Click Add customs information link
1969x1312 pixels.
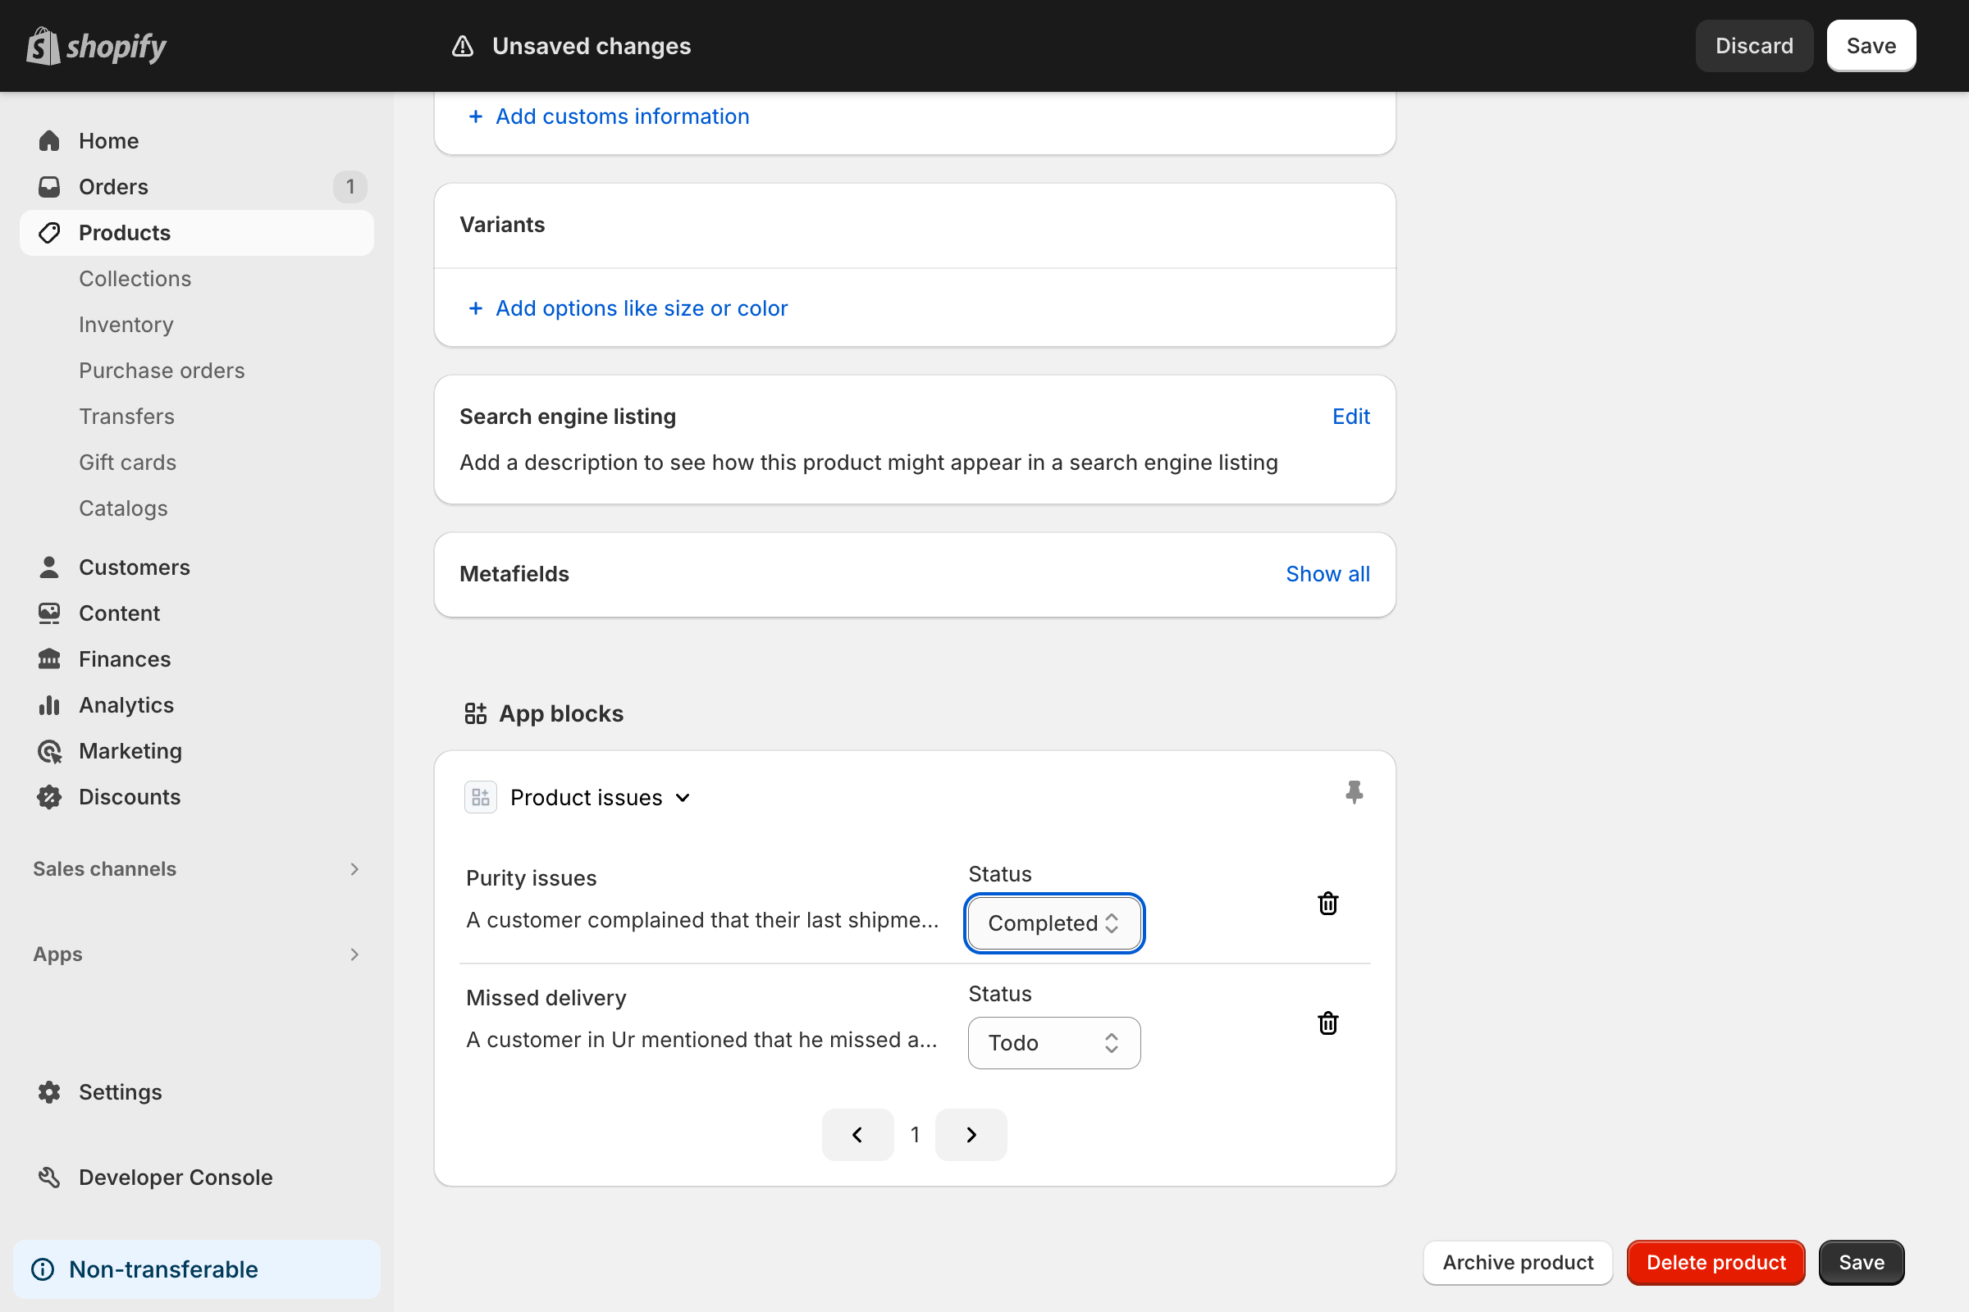point(622,116)
